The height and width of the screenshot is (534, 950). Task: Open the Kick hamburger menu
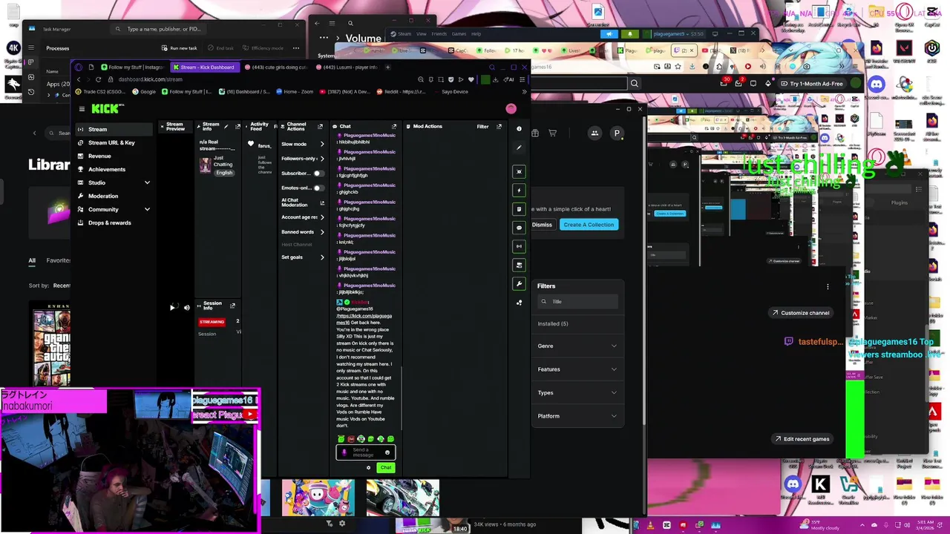click(82, 109)
